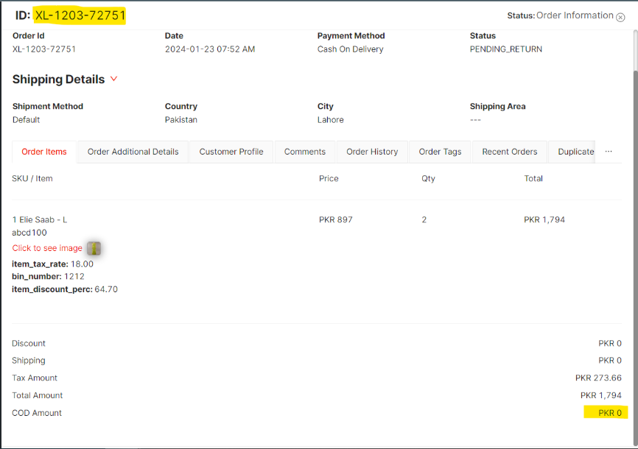
Task: Open the Order Additional Details tab
Action: pyautogui.click(x=133, y=152)
